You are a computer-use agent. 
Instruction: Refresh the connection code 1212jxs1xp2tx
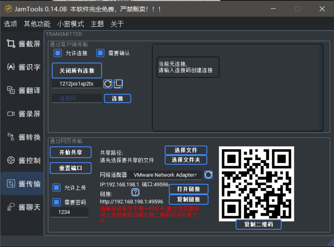(x=108, y=84)
